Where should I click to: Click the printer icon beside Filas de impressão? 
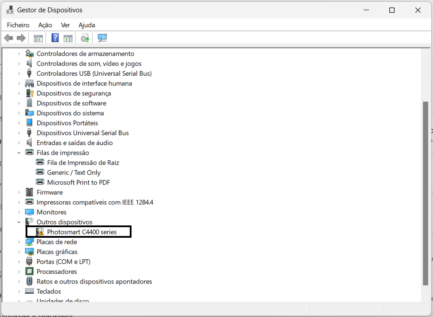[x=29, y=152]
